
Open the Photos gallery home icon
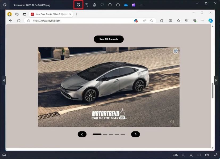click(x=5, y=5)
